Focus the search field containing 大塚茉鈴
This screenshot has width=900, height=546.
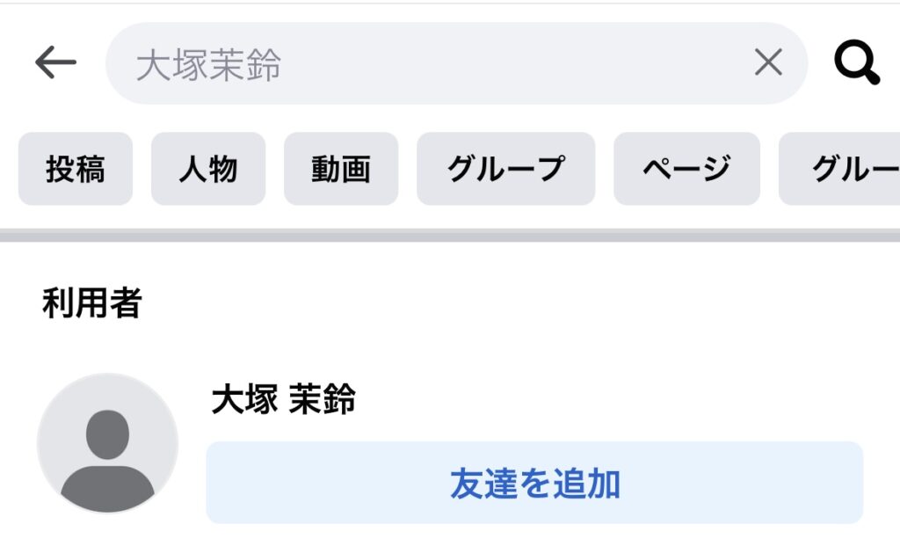pyautogui.click(x=456, y=63)
